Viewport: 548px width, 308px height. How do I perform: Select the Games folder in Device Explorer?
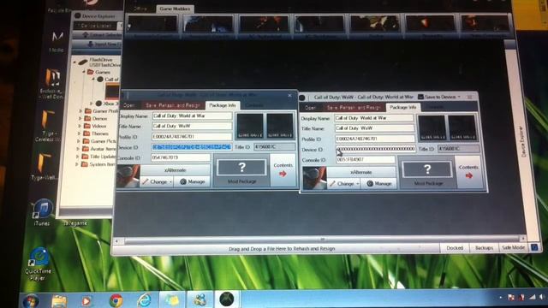tap(99, 72)
